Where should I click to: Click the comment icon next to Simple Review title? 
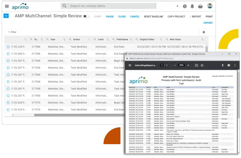tap(85, 16)
